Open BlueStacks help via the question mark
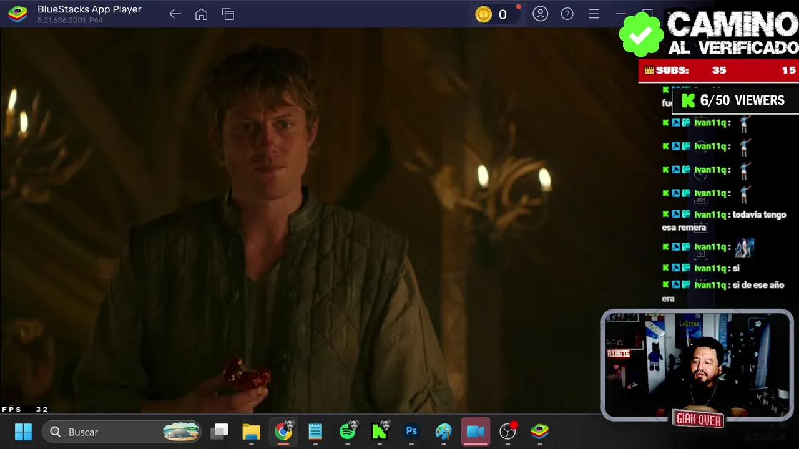Image resolution: width=799 pixels, height=449 pixels. pos(567,14)
